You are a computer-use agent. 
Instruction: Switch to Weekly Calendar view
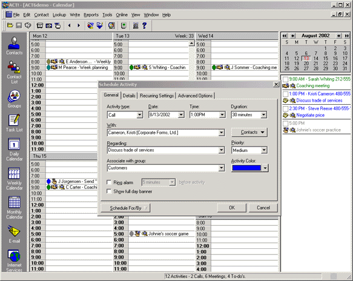pos(14,179)
